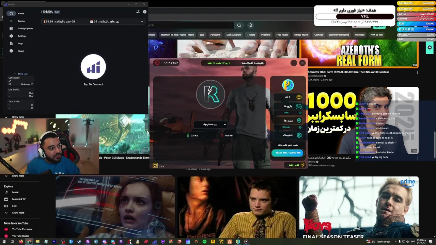Select Fivem game target in R VPN app
The width and height of the screenshot is (436, 245).
pos(289,113)
